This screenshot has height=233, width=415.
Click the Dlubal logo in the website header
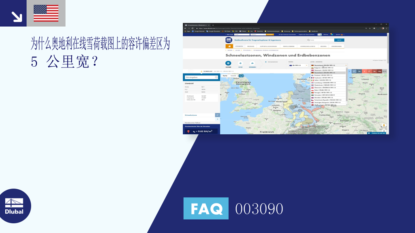[228, 40]
